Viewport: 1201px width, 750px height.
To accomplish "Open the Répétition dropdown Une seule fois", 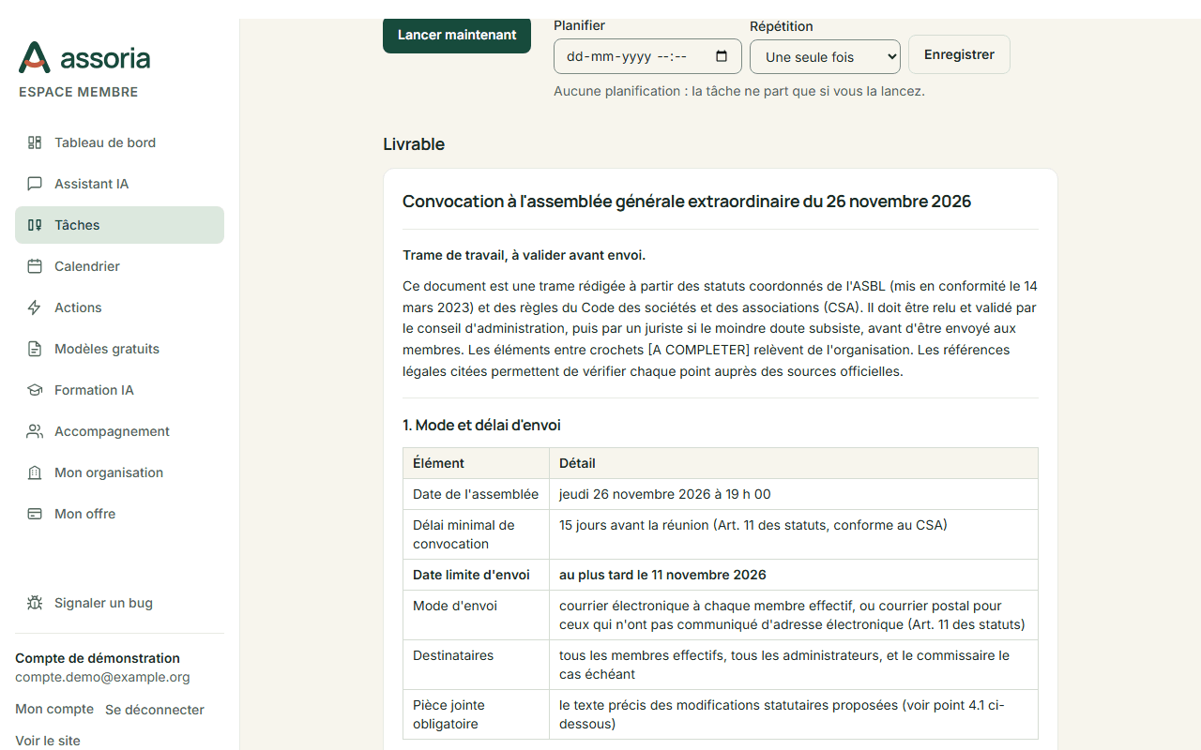I will point(825,56).
